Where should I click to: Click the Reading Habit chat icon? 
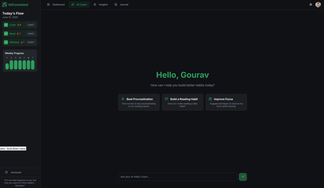(166, 99)
